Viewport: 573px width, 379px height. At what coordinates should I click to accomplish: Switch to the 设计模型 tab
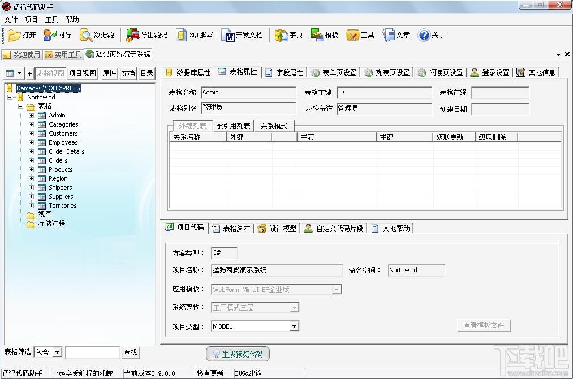277,228
